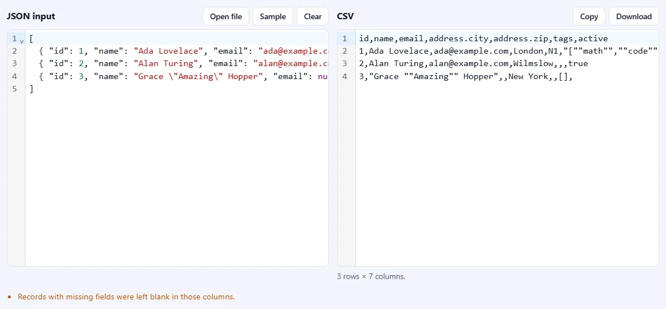Click line number 2 in CSV gutter
This screenshot has width=666, height=309.
344,51
